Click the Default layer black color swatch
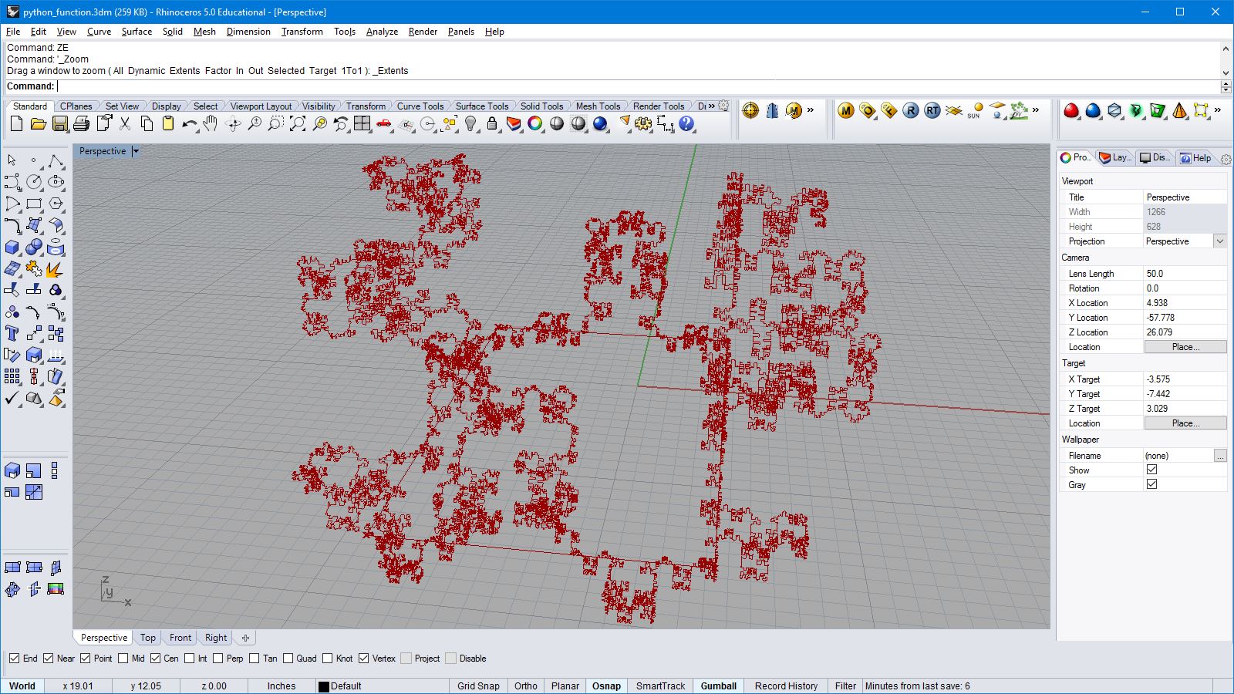 324,686
